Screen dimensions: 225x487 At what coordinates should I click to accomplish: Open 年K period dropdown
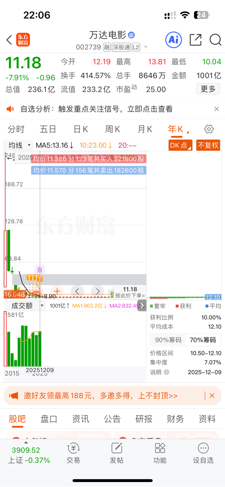[178, 129]
